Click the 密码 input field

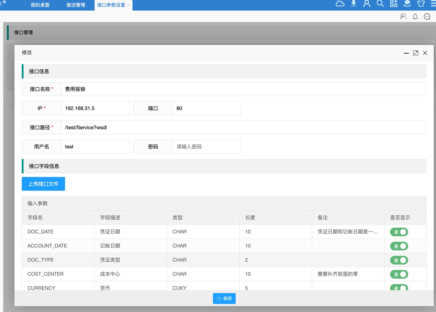206,147
